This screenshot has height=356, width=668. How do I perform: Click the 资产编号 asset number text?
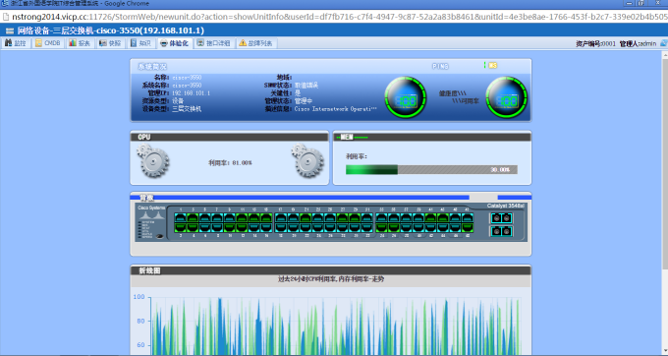coord(595,43)
